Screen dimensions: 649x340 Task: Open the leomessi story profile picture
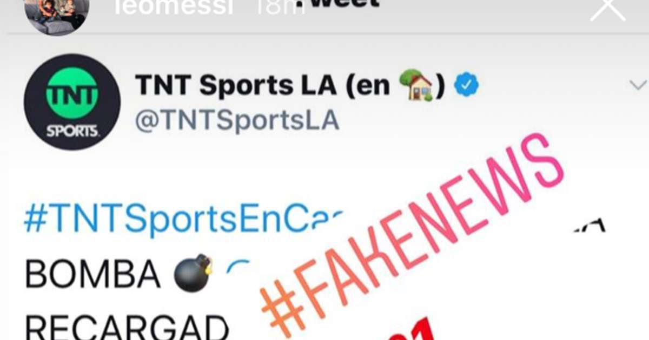tap(56, 15)
